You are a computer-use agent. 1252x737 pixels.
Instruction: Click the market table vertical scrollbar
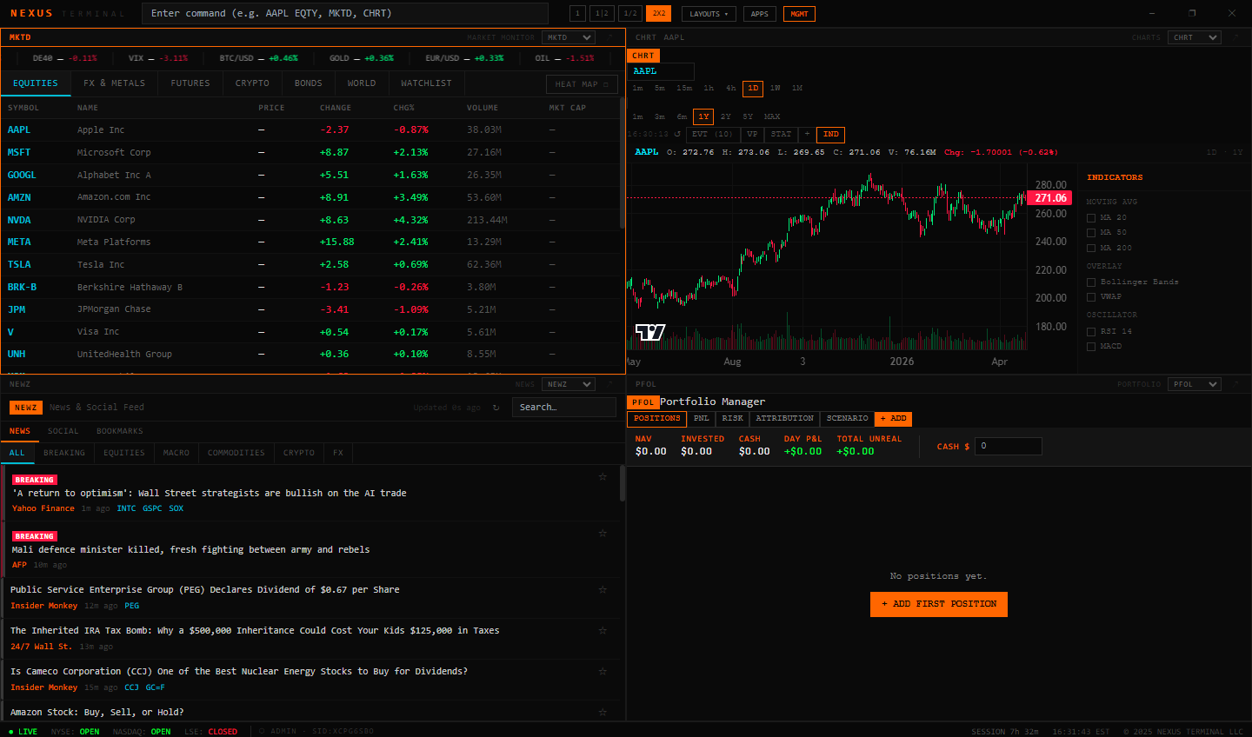tap(622, 165)
